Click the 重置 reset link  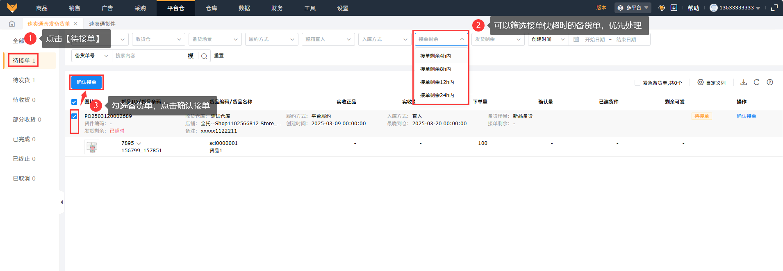219,56
